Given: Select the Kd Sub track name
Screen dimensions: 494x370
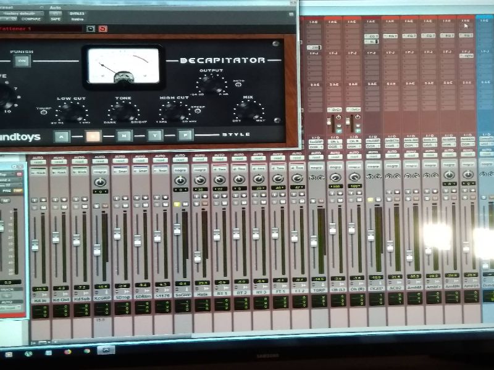Looking at the screenshot, I should 82,299.
